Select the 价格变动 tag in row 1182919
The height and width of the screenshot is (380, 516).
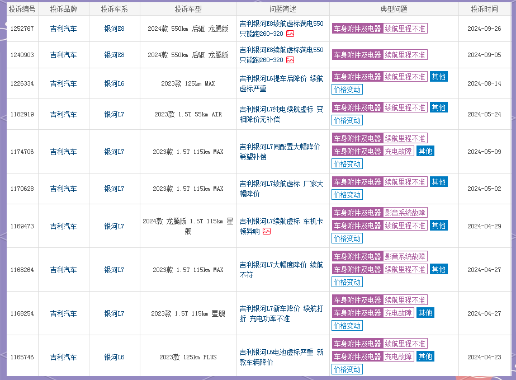point(347,120)
